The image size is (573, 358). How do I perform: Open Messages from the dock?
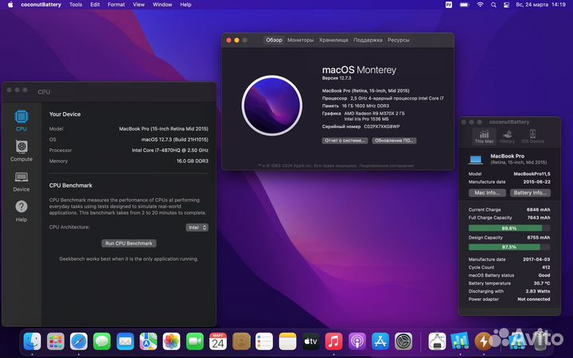[x=102, y=341]
